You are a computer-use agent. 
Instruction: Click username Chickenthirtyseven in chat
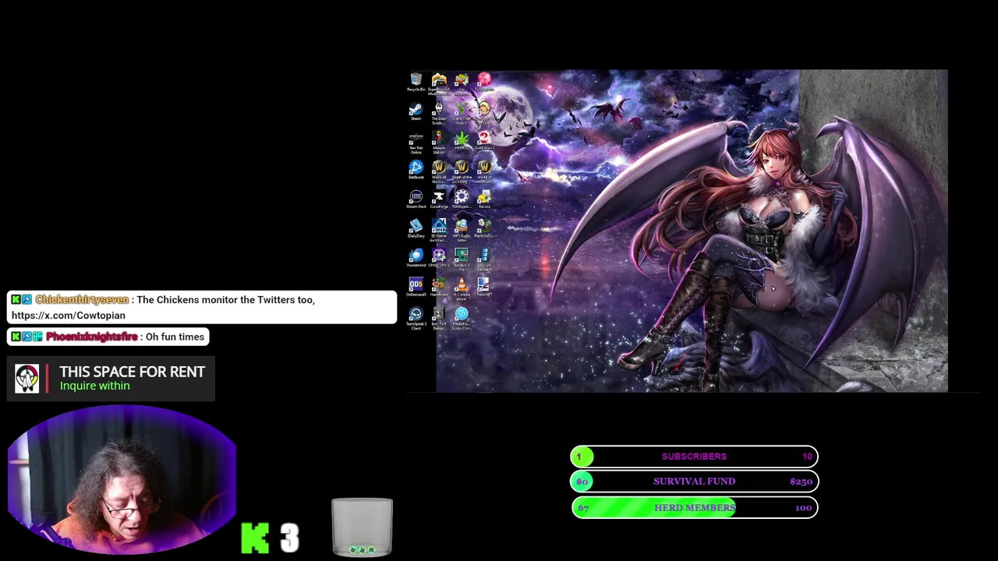(x=82, y=300)
